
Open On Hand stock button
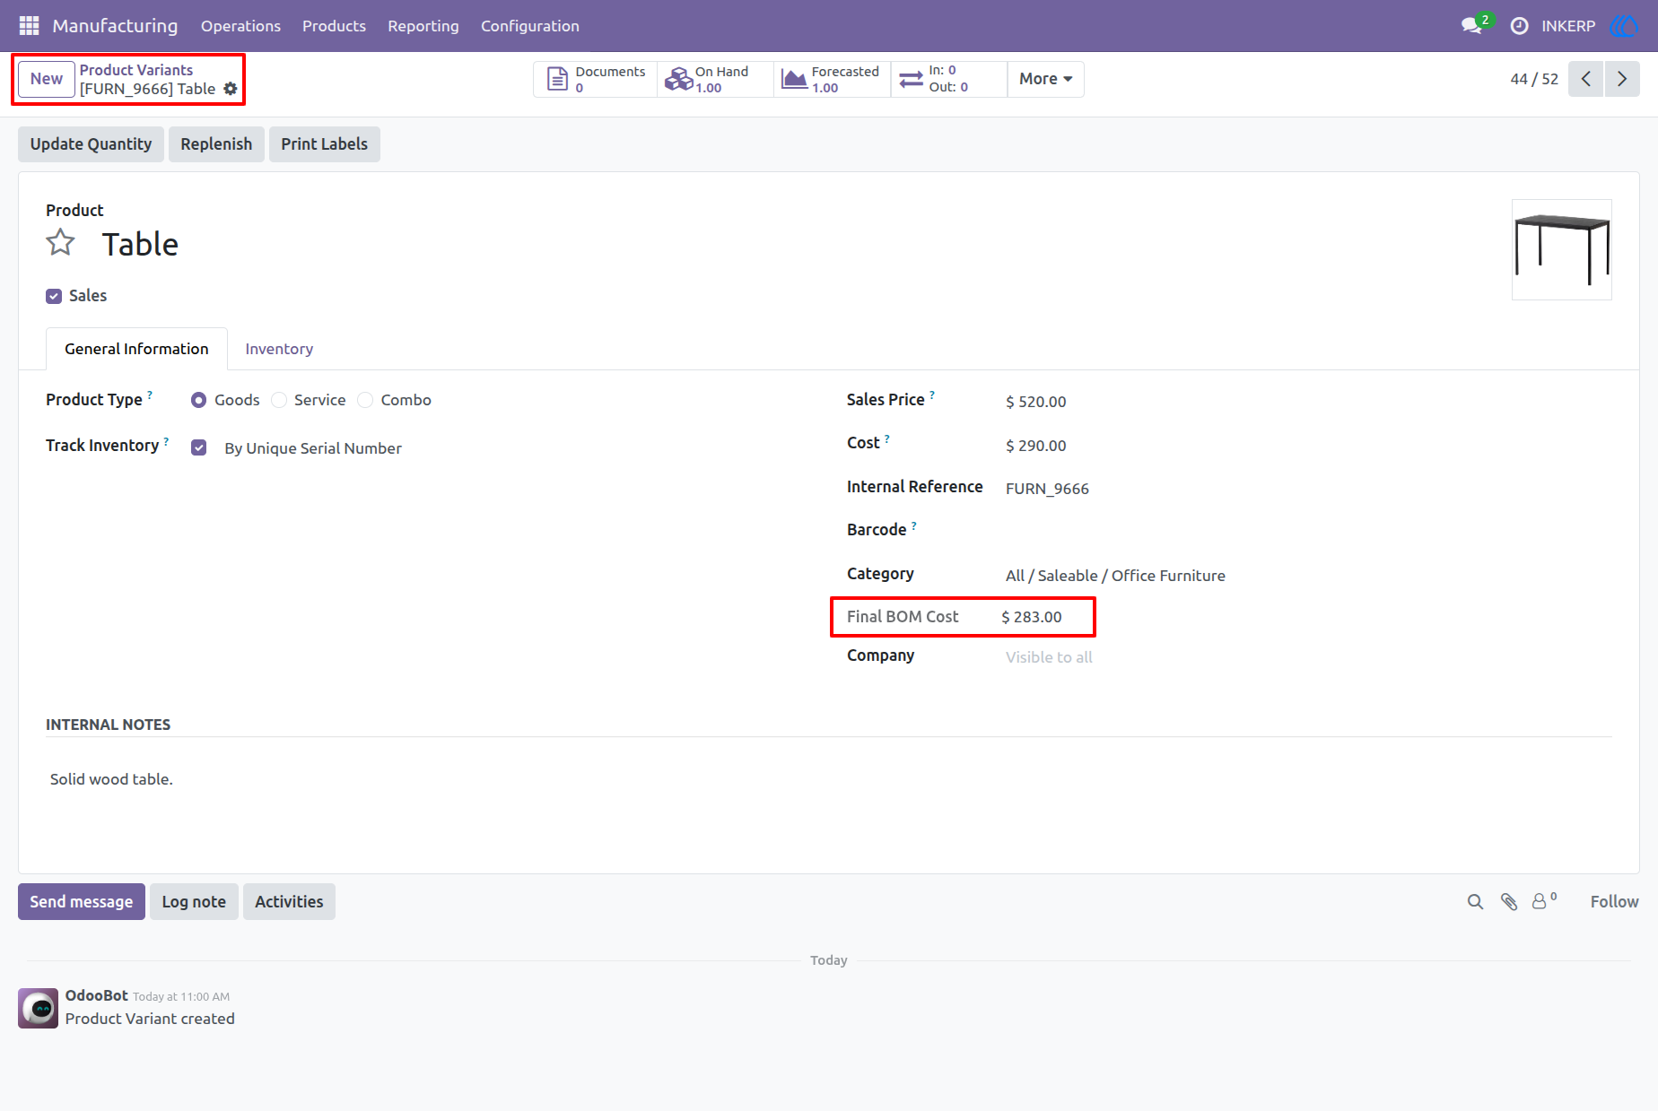715,79
